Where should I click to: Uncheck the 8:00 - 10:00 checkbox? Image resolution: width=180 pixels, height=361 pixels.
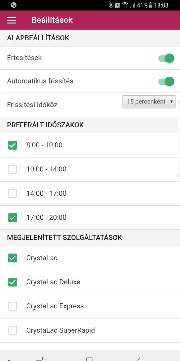pyautogui.click(x=13, y=145)
